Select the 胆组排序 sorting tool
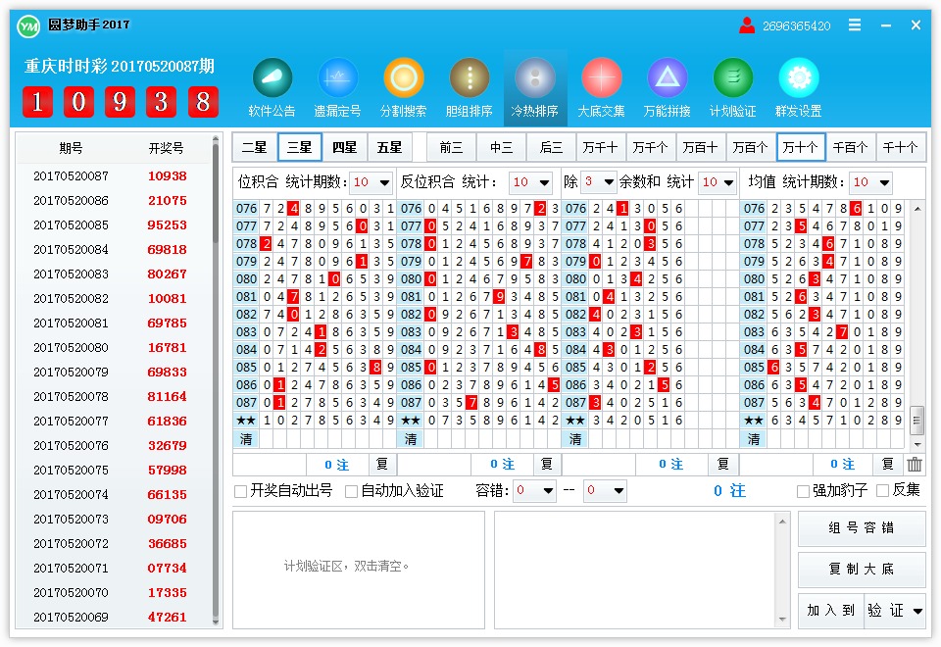 click(x=469, y=88)
